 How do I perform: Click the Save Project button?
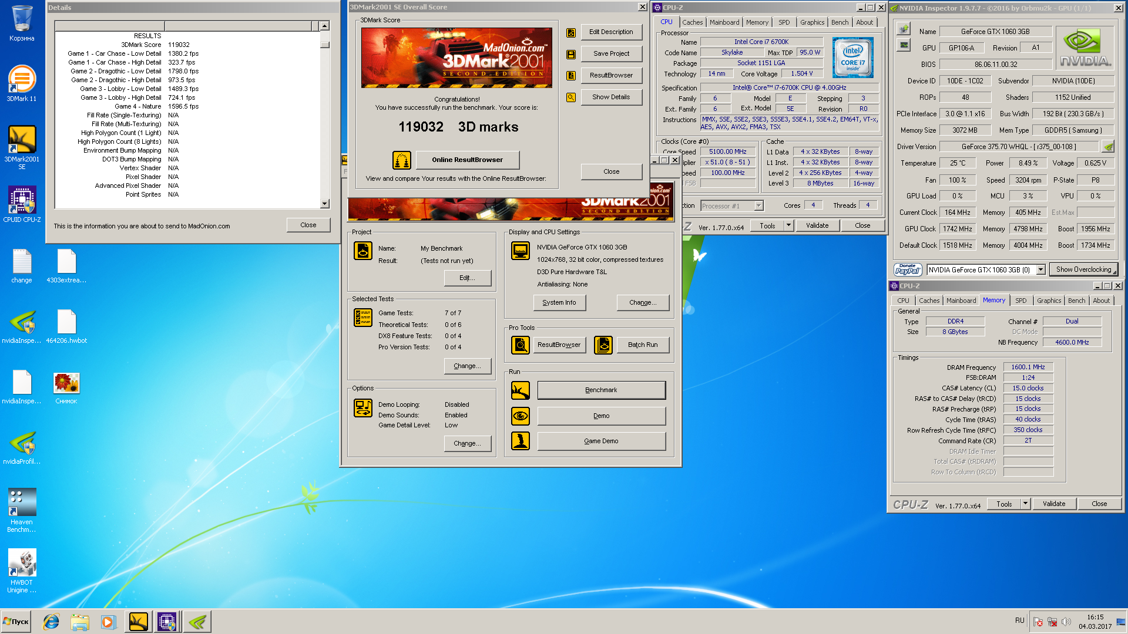click(611, 53)
